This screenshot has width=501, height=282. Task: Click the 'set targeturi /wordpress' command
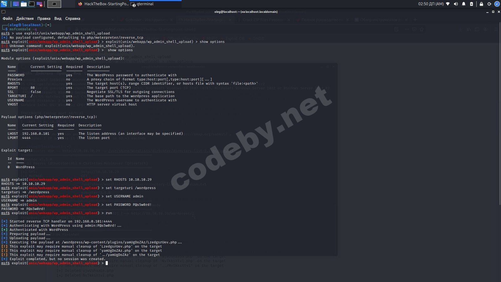131,188
